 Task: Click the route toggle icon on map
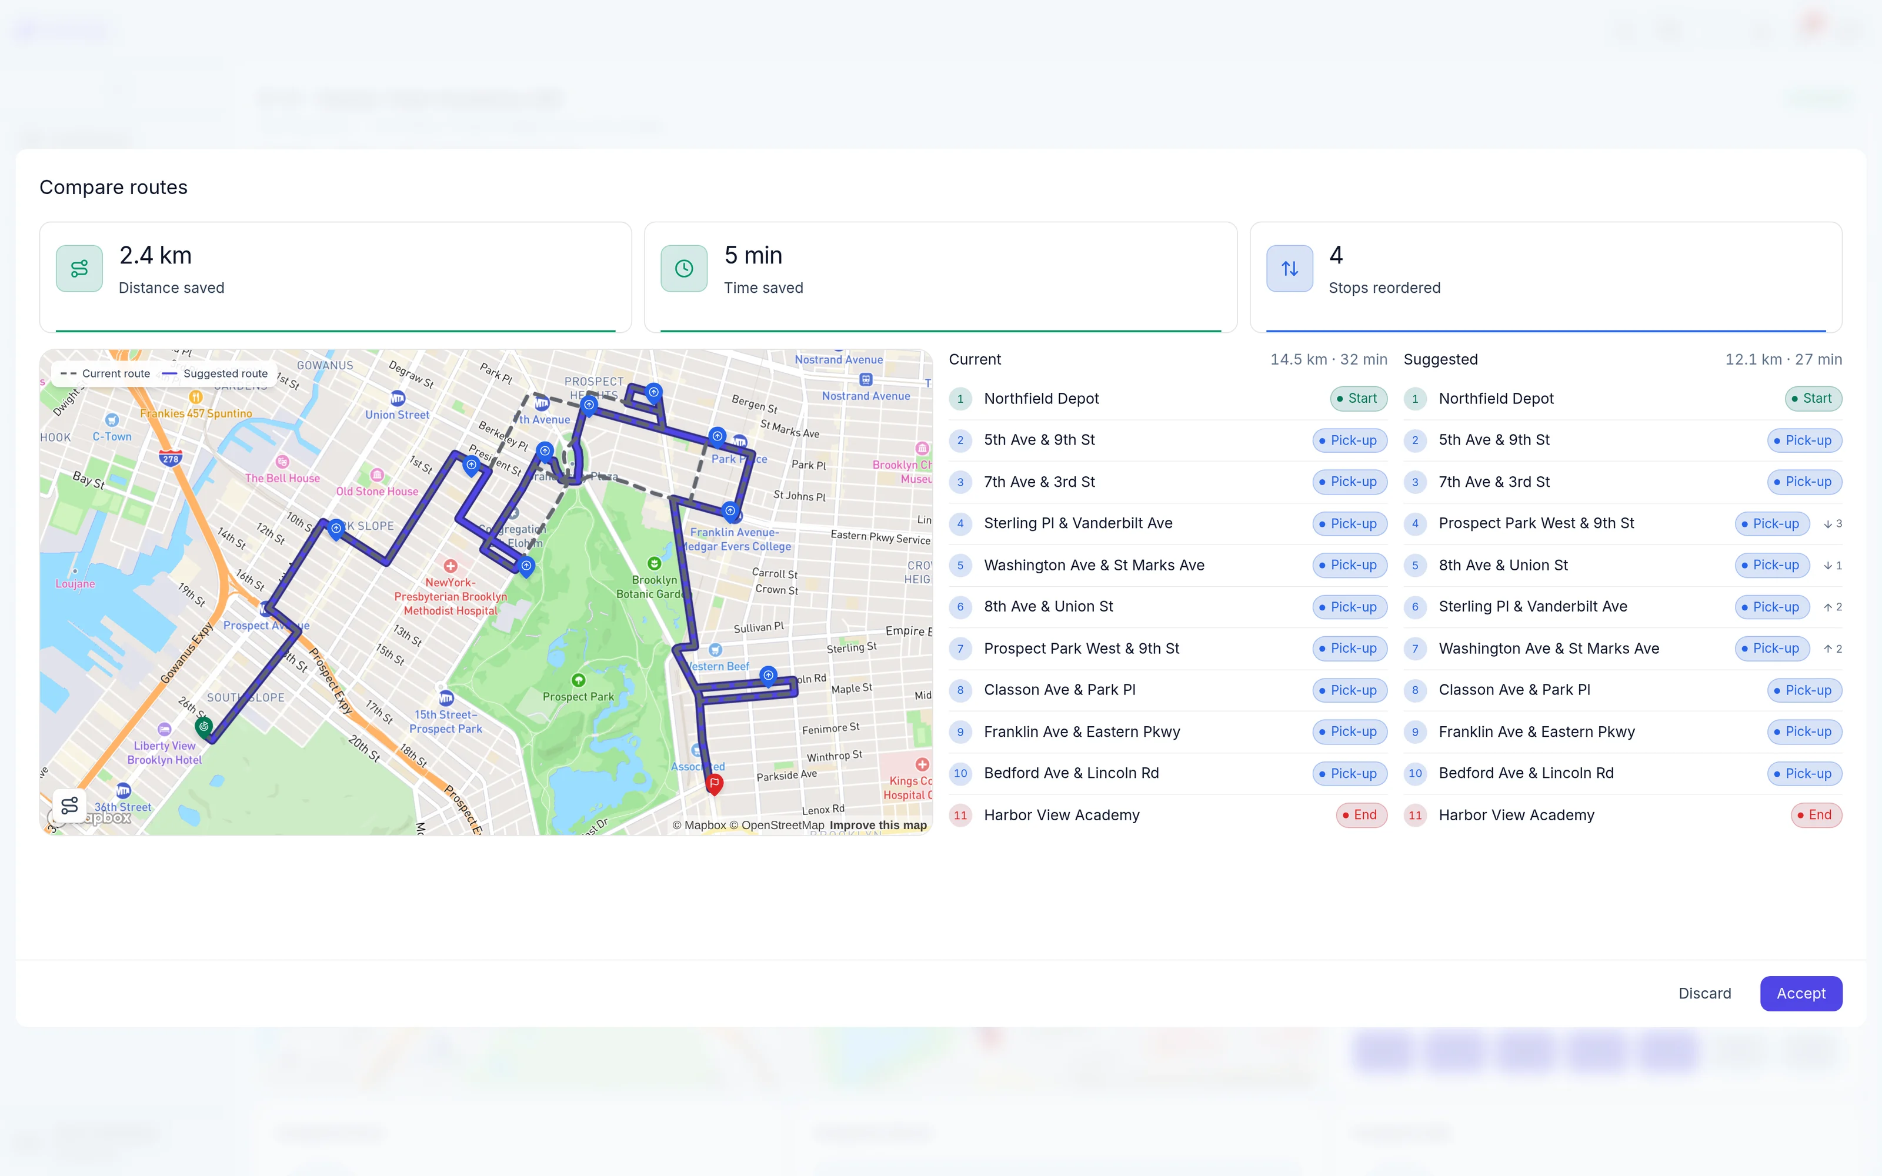point(69,805)
